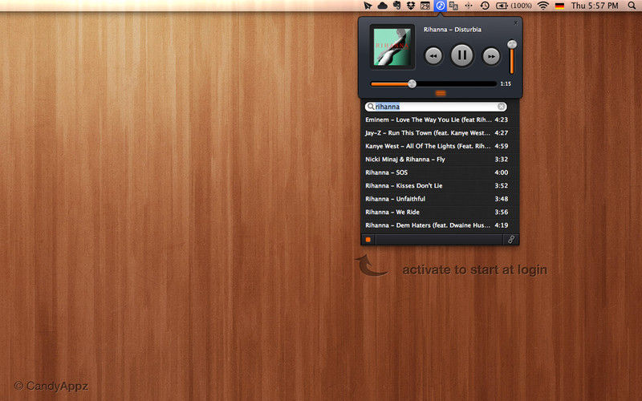Skip to the previous track
Image resolution: width=642 pixels, height=401 pixels.
click(433, 56)
